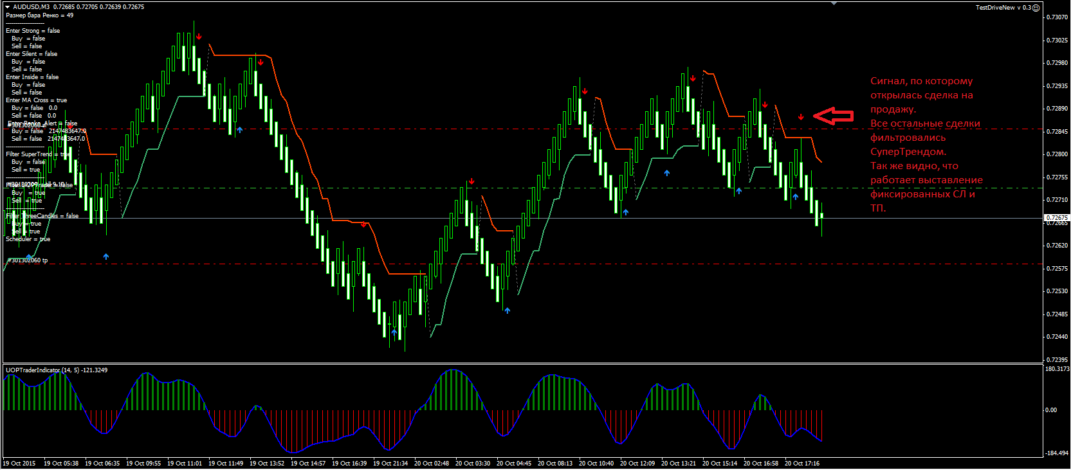This screenshot has height=470, width=1071.
Task: Click price axis label 0.72800
Action: (x=1057, y=154)
